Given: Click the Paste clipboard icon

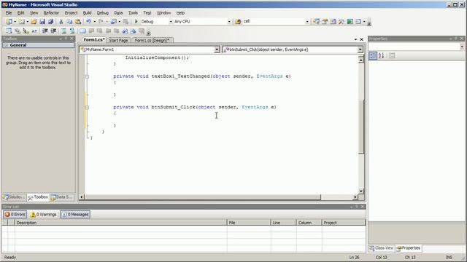Looking at the screenshot, I should [78, 22].
